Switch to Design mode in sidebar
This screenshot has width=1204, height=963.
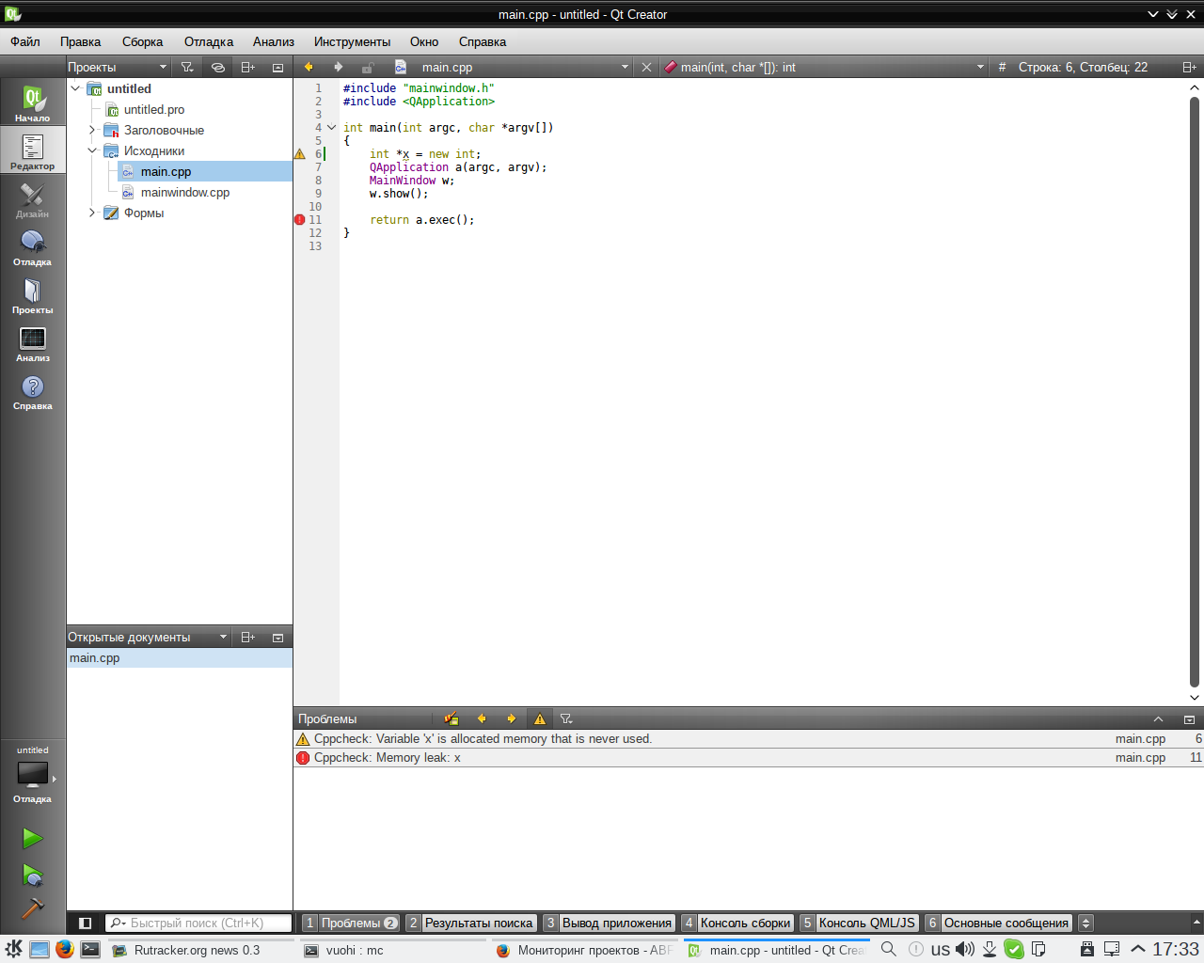pyautogui.click(x=32, y=200)
